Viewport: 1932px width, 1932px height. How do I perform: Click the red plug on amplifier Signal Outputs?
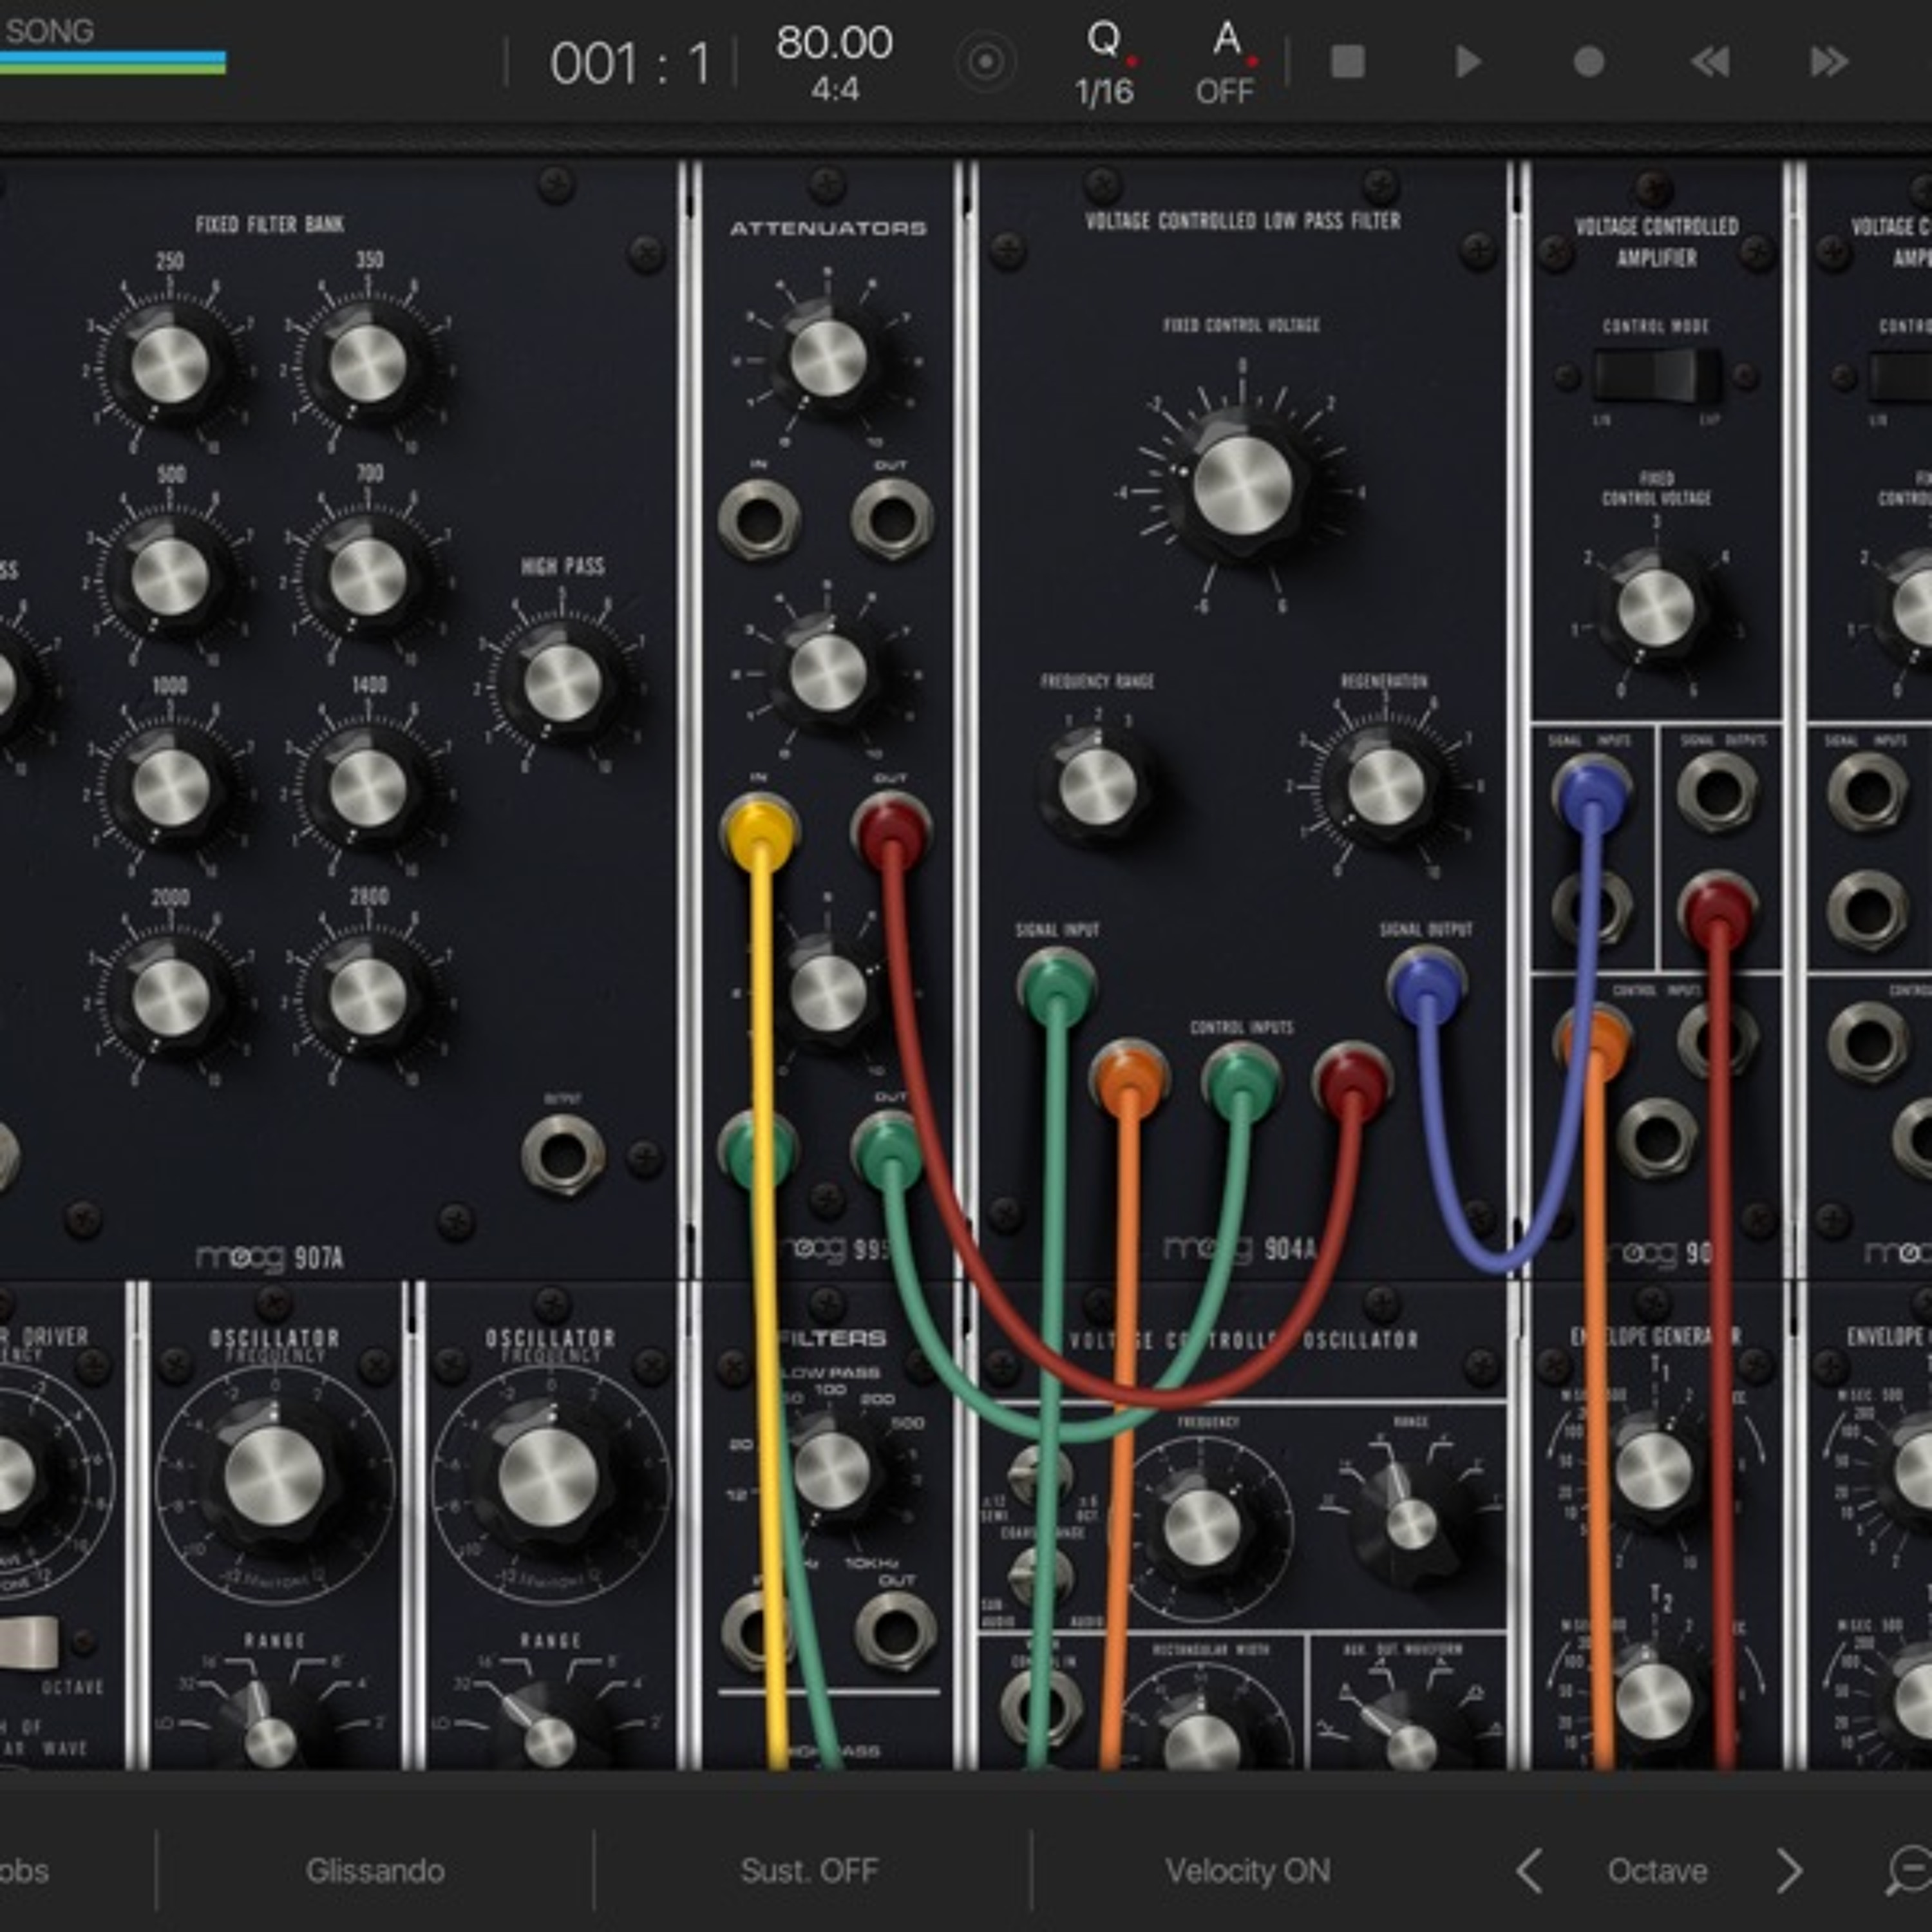click(x=1718, y=911)
